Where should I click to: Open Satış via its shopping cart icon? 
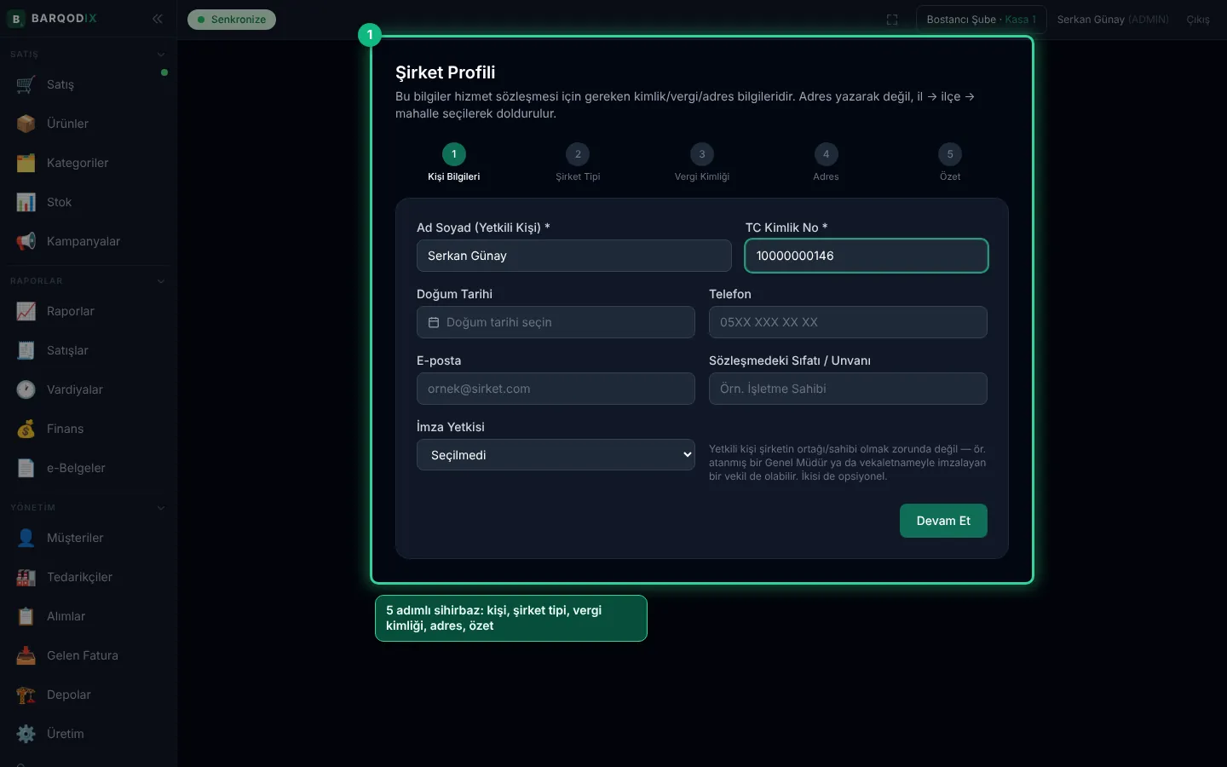pyautogui.click(x=26, y=84)
